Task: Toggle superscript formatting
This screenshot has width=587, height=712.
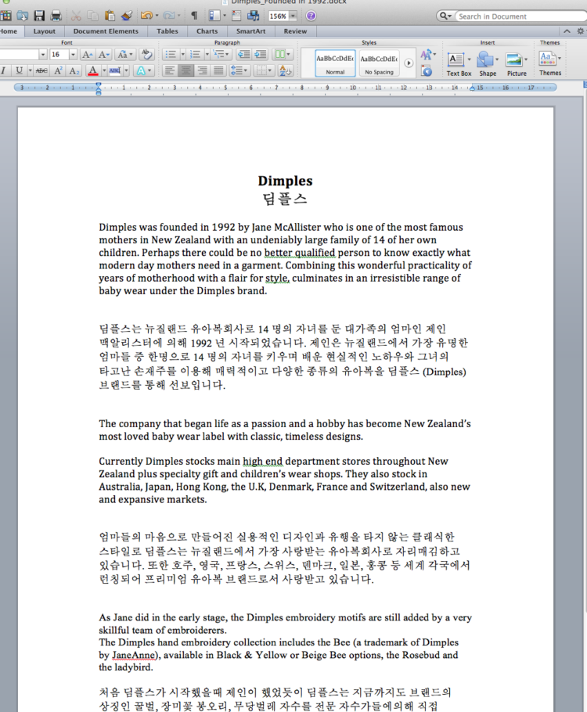Action: tap(58, 70)
